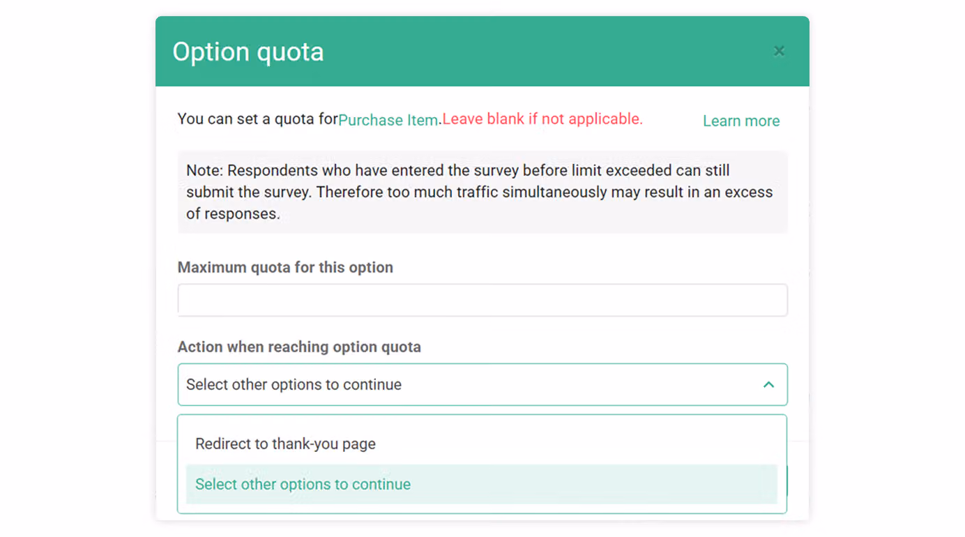
Task: Collapse the Action when reaching quota dropdown
Action: [482, 384]
